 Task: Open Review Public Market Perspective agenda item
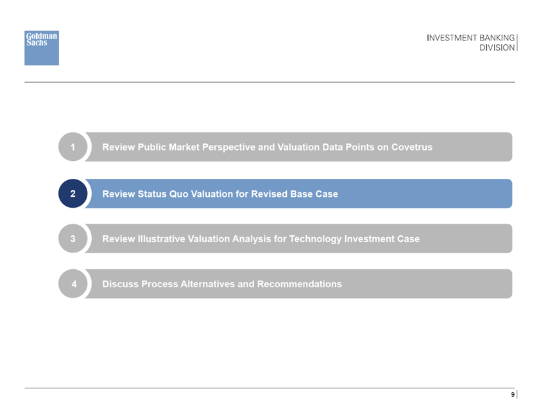pyautogui.click(x=267, y=147)
